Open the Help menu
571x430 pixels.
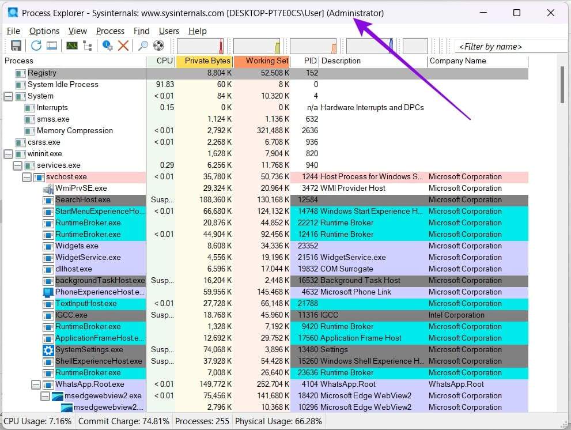coord(198,31)
